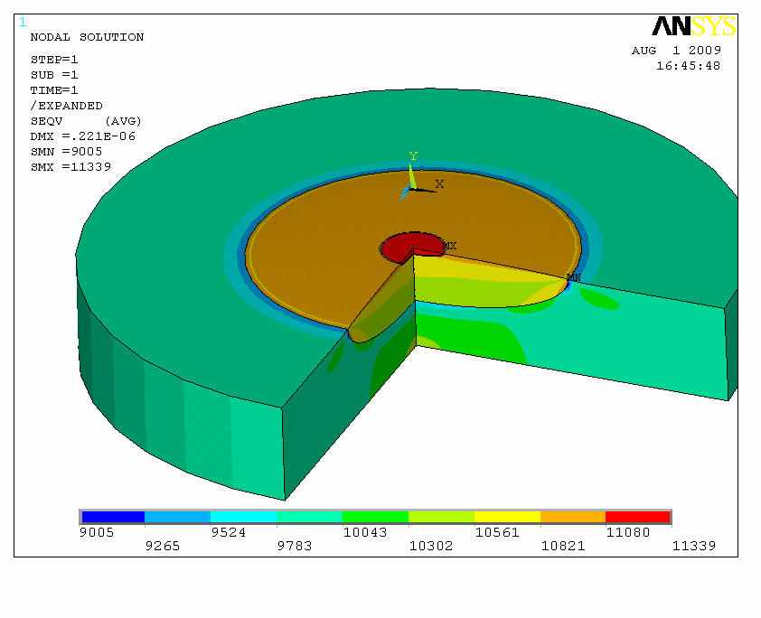The height and width of the screenshot is (618, 761).
Task: Click the ANSYS logo
Action: click(686, 26)
